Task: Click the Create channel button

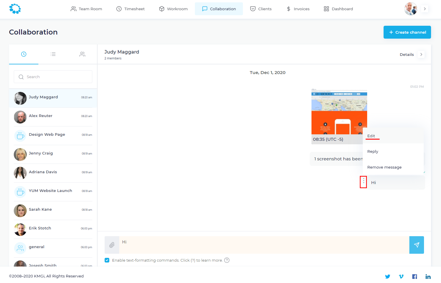Action: click(407, 32)
